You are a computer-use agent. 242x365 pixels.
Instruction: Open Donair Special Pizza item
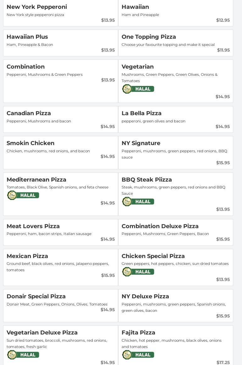[36, 296]
